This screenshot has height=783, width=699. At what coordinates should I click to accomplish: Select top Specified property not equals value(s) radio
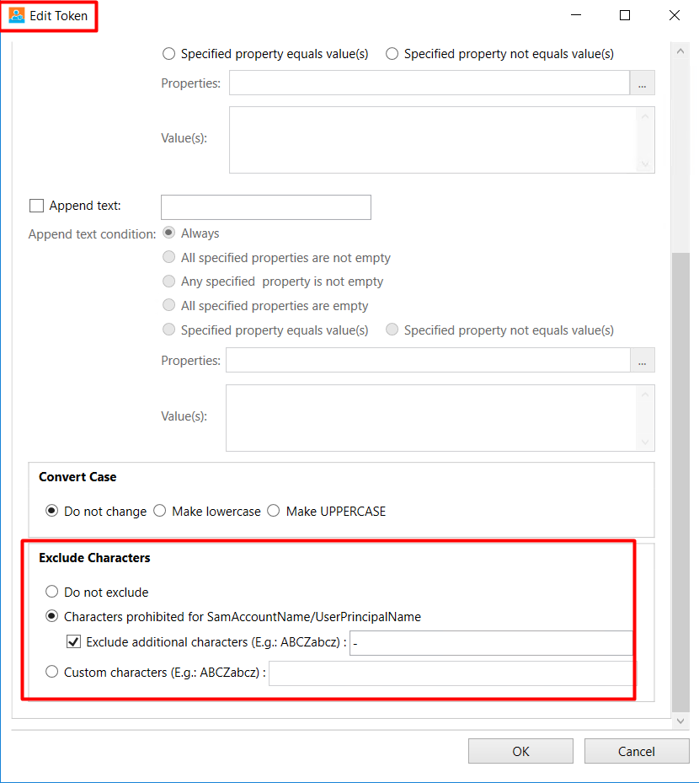click(x=392, y=53)
